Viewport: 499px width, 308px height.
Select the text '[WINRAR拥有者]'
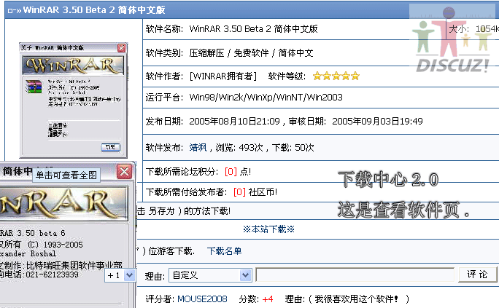[223, 76]
